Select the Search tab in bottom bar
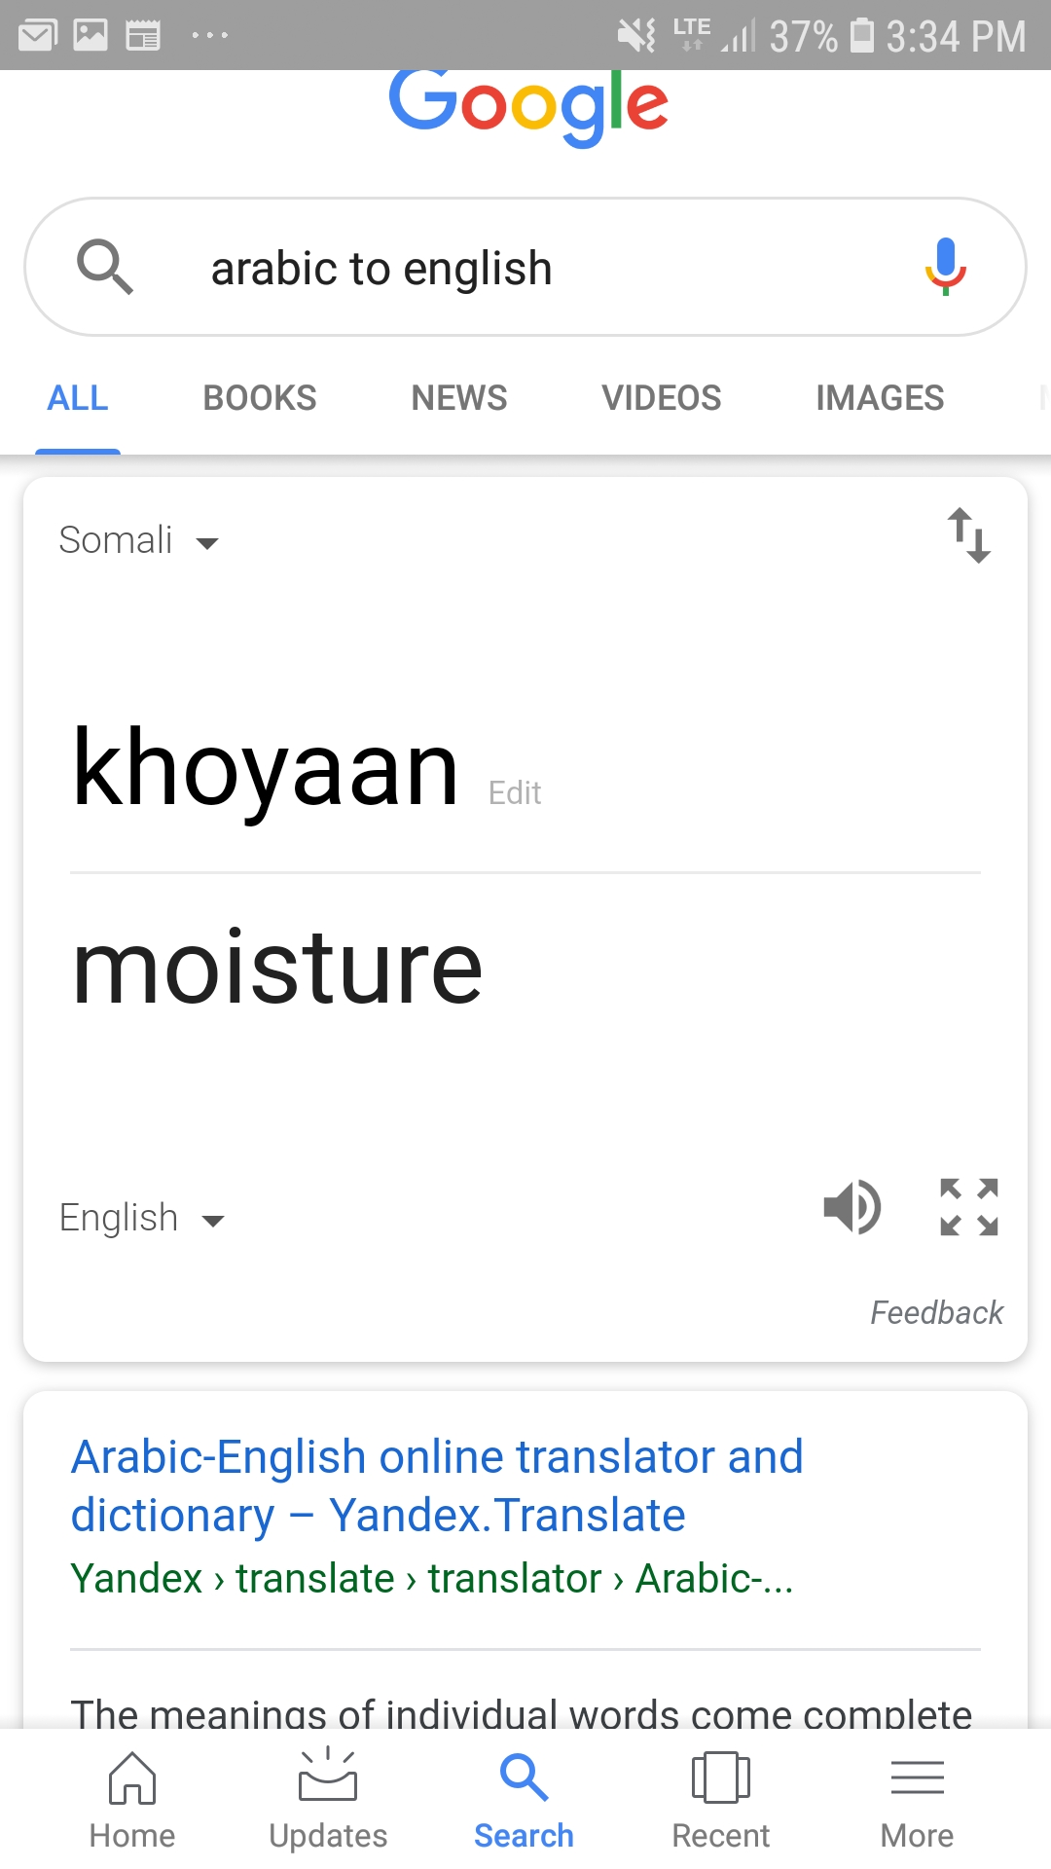This screenshot has height=1869, width=1051. point(524,1800)
